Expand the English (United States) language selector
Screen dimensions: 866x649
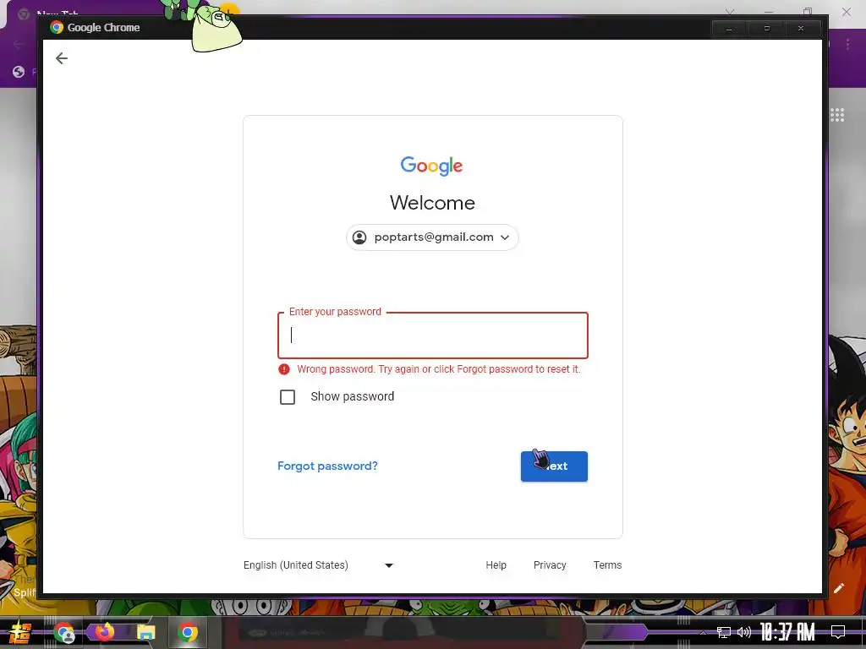319,565
